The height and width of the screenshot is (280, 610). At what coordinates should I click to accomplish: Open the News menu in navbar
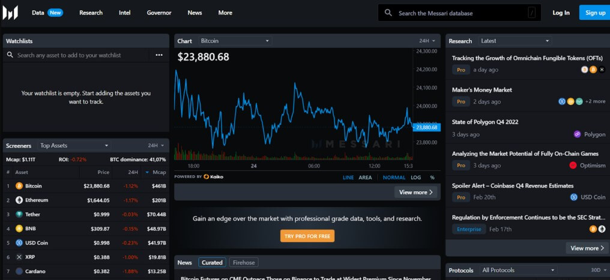[195, 13]
